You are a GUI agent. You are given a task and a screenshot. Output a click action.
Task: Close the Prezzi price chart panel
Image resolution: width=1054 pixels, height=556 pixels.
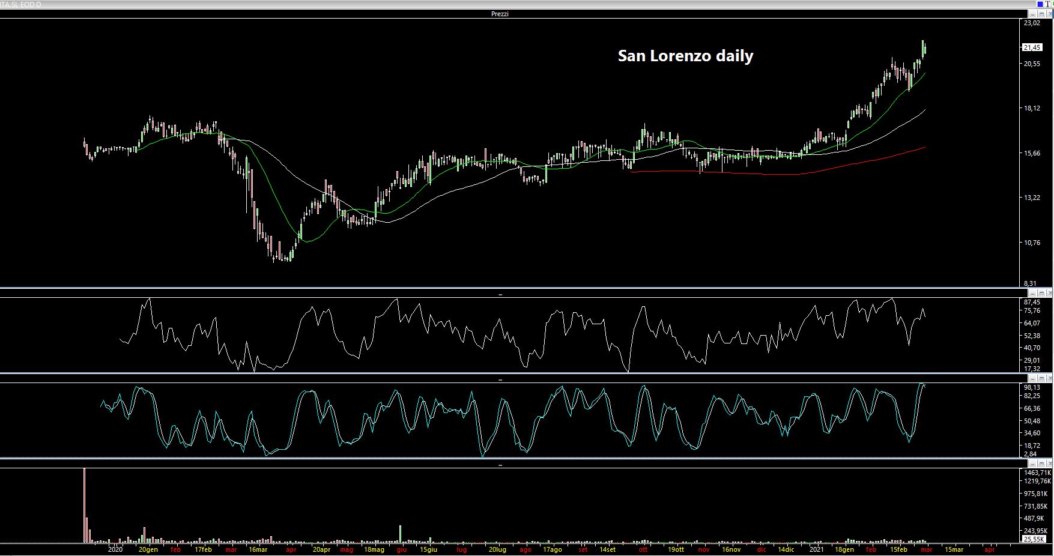(x=1050, y=14)
